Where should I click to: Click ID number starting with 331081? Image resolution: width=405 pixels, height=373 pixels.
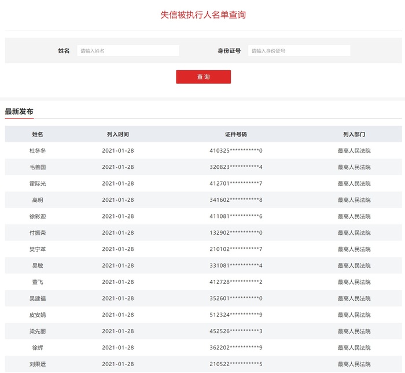click(x=236, y=265)
